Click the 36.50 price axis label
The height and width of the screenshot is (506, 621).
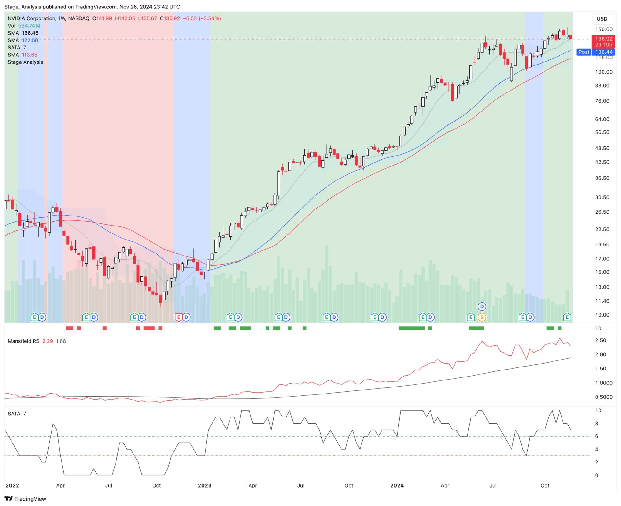point(602,178)
